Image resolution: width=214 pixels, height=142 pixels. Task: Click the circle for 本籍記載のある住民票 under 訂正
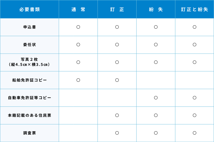pos(117,115)
